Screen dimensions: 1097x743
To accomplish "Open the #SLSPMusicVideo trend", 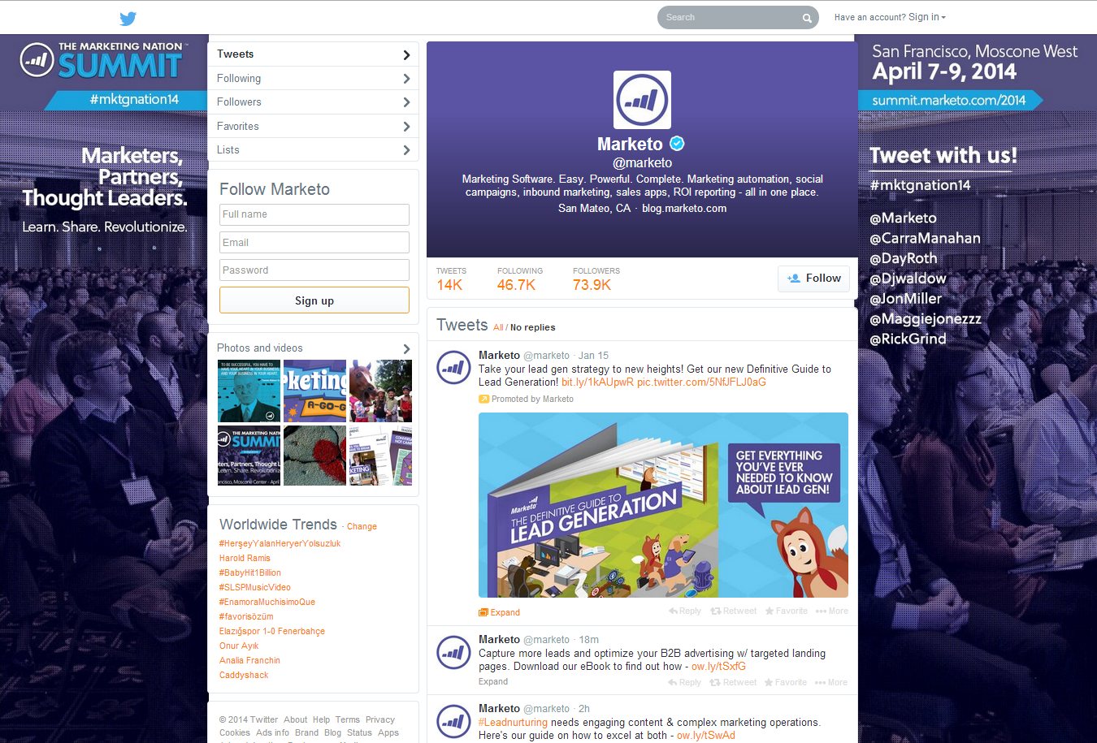I will click(x=255, y=588).
